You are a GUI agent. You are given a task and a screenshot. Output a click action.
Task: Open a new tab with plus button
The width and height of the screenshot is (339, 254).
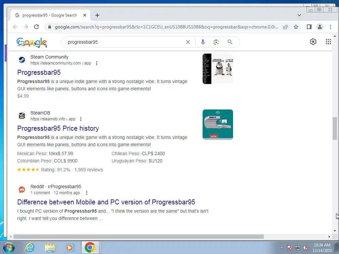[97, 15]
